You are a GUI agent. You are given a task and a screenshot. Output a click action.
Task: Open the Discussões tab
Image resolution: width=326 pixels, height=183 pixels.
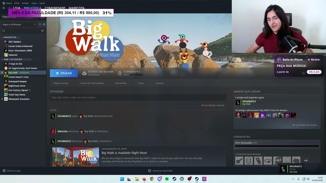[121, 83]
